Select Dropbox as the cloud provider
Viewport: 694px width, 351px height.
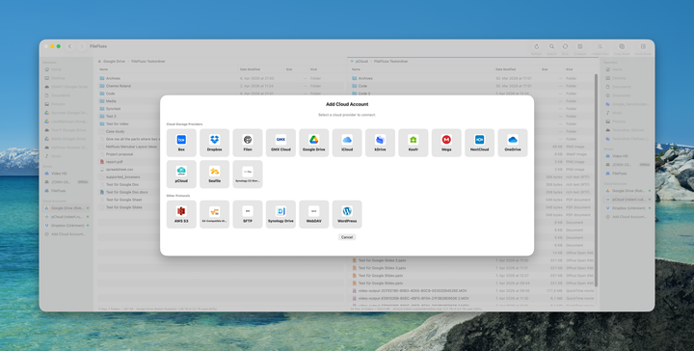pyautogui.click(x=214, y=143)
